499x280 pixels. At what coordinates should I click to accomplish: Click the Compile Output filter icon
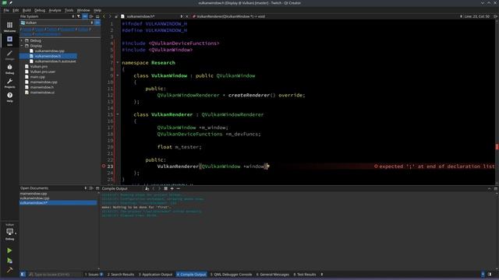pyautogui.click(x=147, y=188)
